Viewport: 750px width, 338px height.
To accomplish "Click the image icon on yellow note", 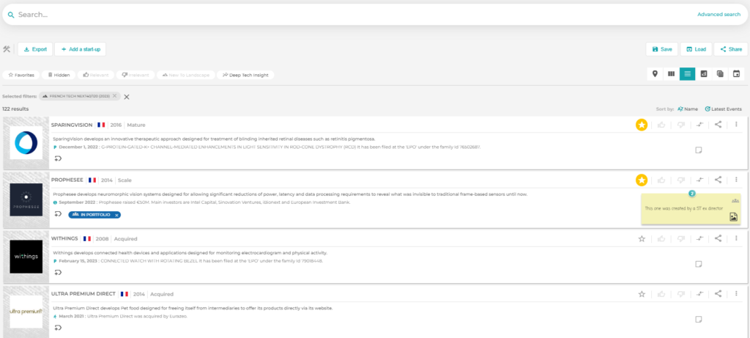I will pos(733,217).
